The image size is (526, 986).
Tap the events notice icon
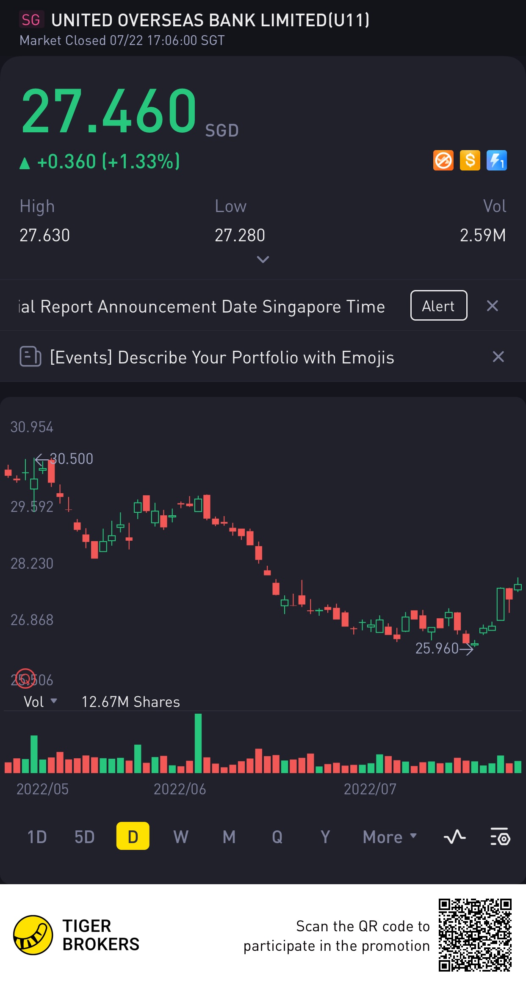[x=30, y=357]
